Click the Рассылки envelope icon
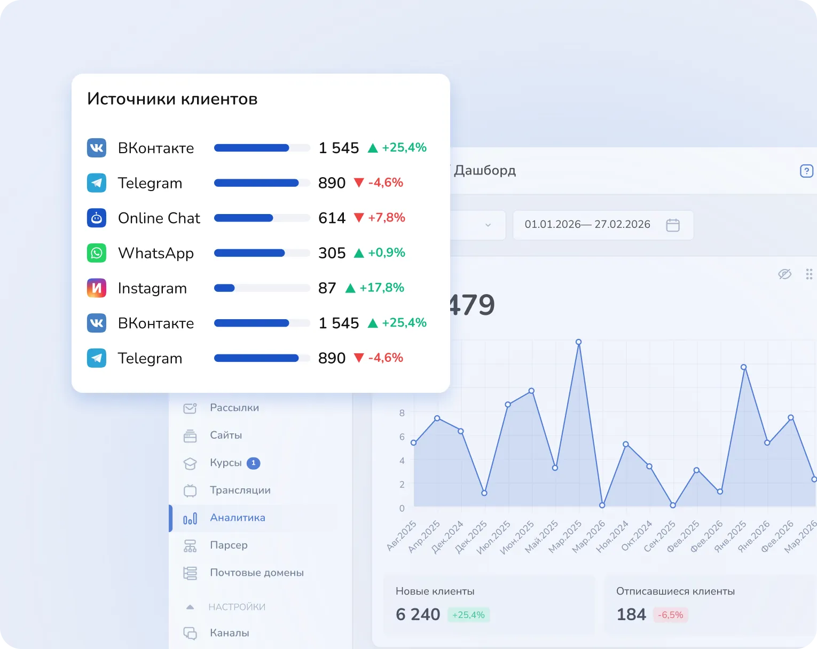This screenshot has height=649, width=817. (190, 408)
